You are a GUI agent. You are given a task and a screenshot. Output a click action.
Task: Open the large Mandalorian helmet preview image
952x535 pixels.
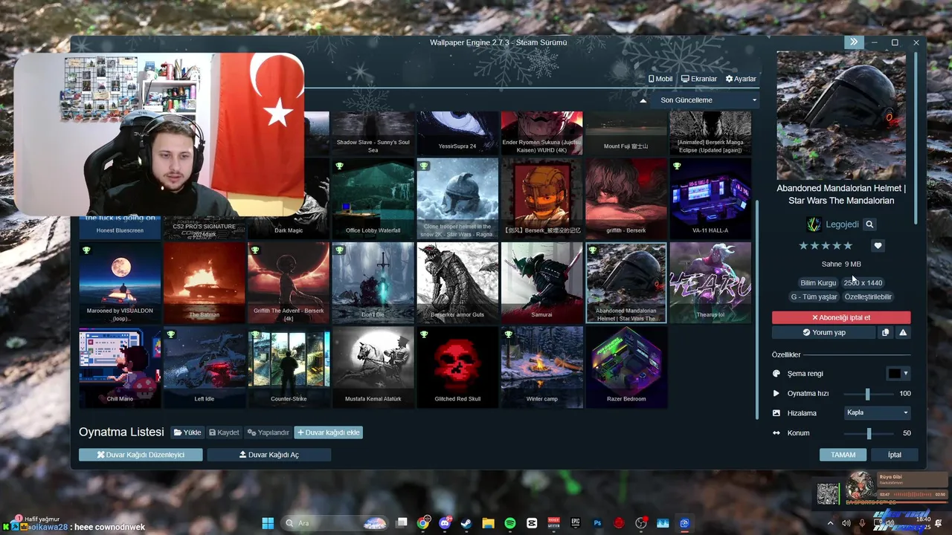tap(841, 115)
